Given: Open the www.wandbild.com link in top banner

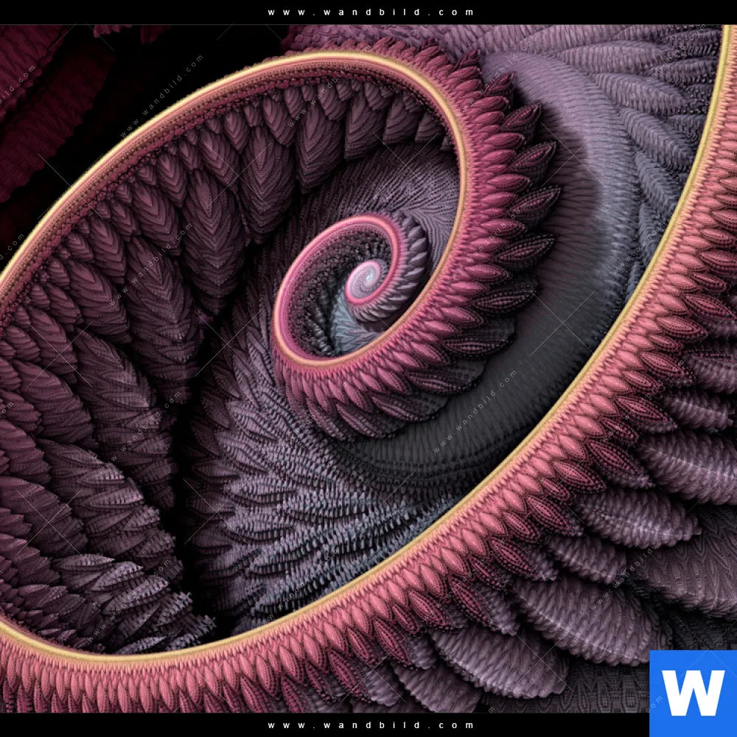Looking at the screenshot, I should pos(371,12).
